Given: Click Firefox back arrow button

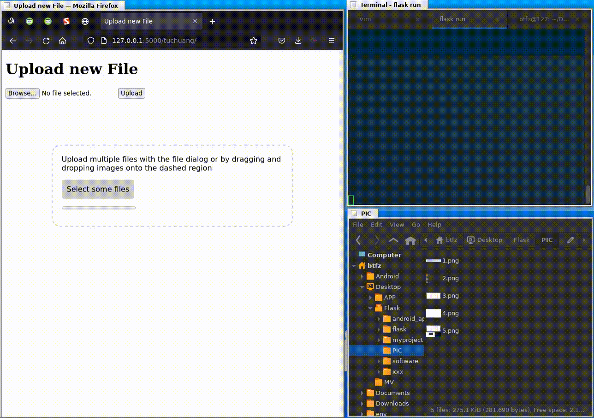Looking at the screenshot, I should click(13, 41).
